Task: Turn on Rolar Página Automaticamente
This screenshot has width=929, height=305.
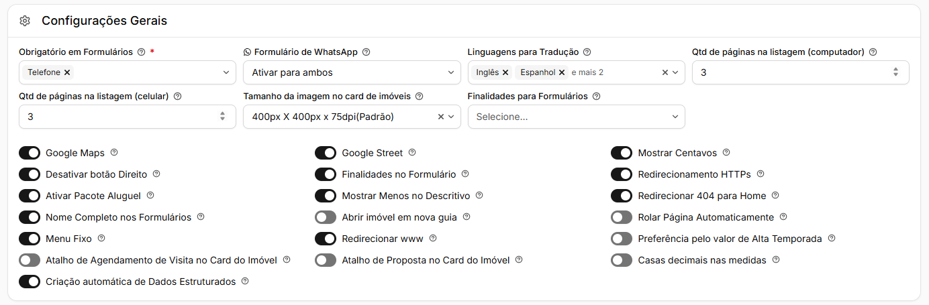Action: coord(622,217)
